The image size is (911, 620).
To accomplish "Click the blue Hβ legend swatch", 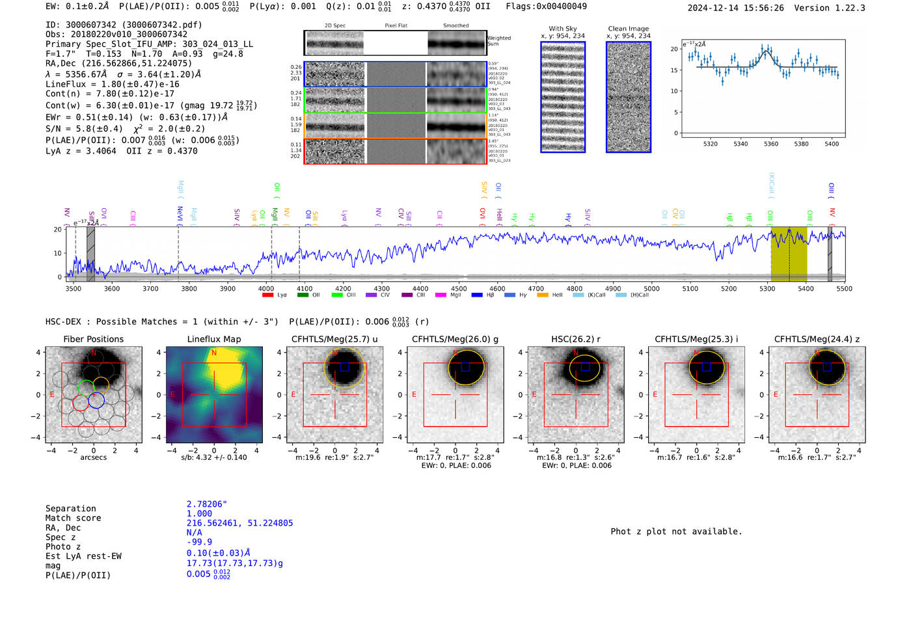I will [x=477, y=295].
